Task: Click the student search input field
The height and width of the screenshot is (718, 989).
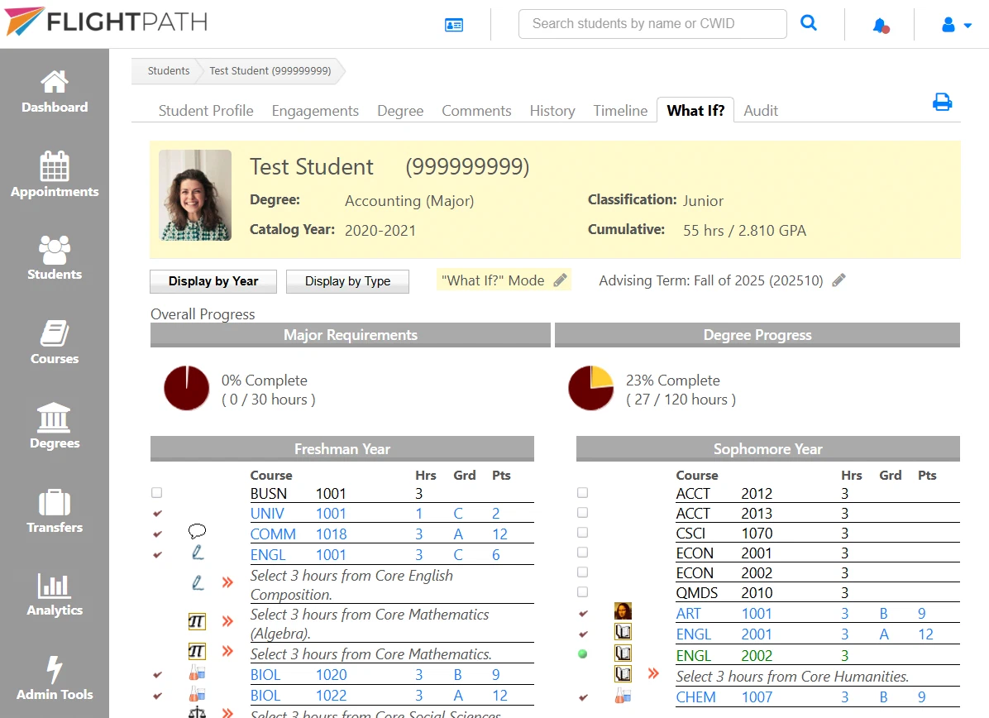Action: point(652,24)
